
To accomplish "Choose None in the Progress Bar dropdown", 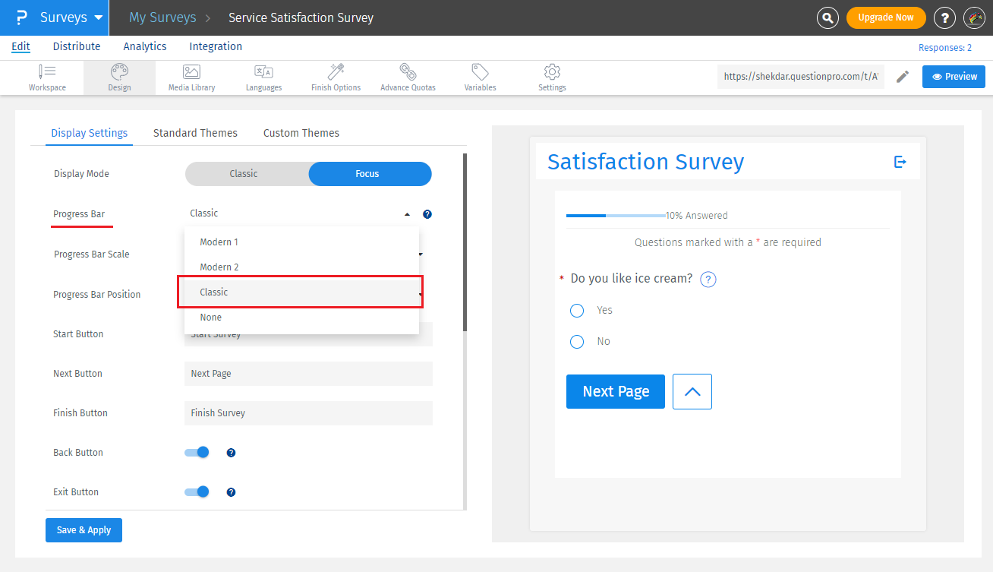I will coord(210,317).
